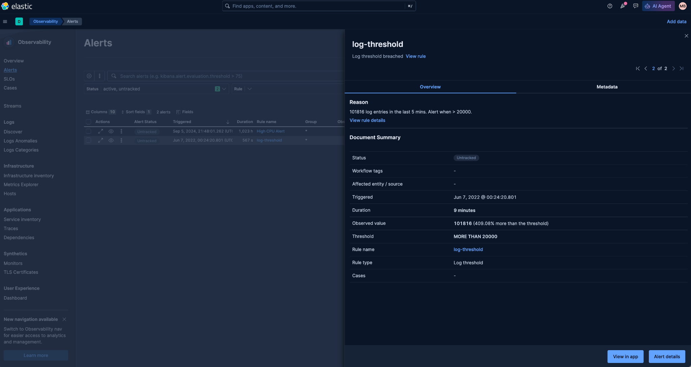Image resolution: width=691 pixels, height=367 pixels.
Task: Click the Observability breadcrumb
Action: point(46,22)
